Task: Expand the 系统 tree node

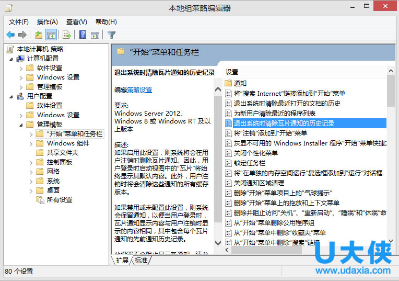Action: (31, 182)
